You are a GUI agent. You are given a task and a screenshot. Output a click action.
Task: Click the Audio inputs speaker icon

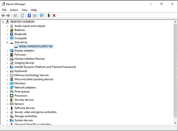coord(12,26)
